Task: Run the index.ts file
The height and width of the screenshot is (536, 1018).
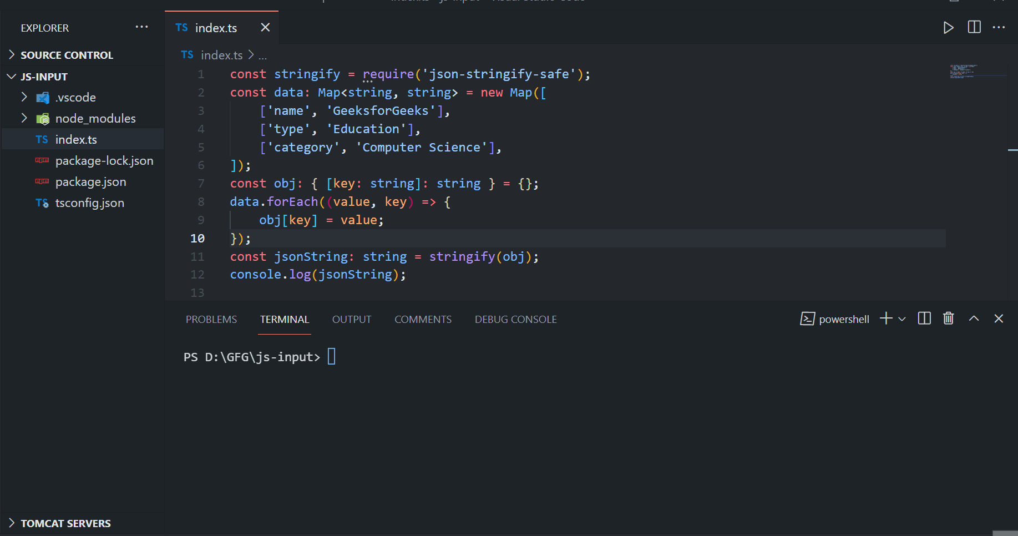Action: pyautogui.click(x=949, y=27)
